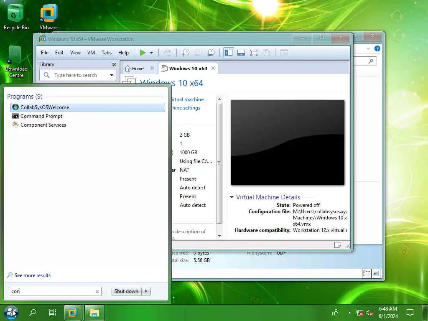Click the File Explorer taskbar button
This screenshot has width=428, height=321.
tap(94, 313)
